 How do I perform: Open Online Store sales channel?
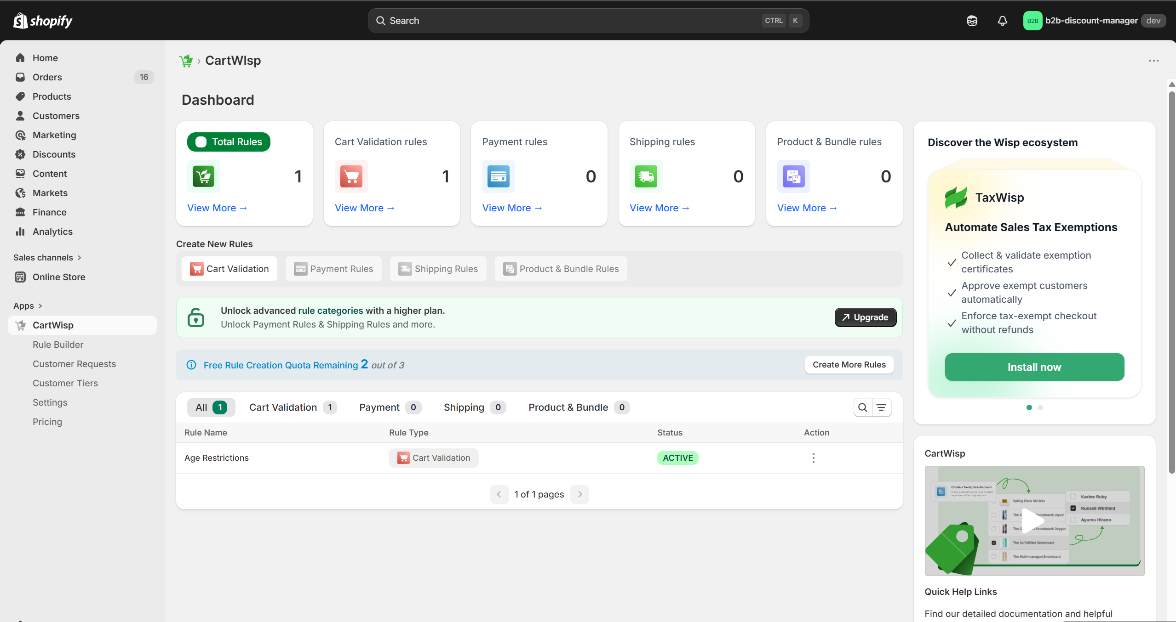82,277
